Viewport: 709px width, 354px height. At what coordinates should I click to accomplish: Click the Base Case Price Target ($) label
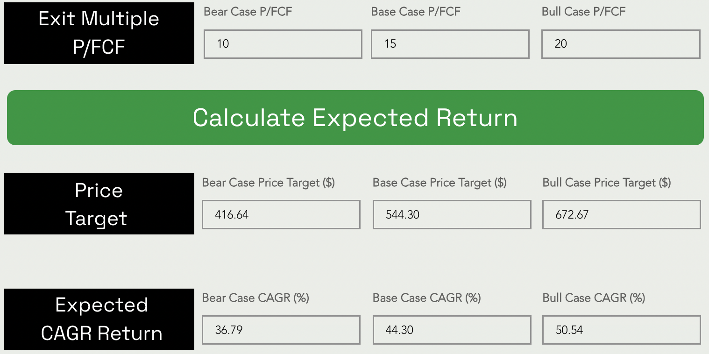click(x=440, y=183)
